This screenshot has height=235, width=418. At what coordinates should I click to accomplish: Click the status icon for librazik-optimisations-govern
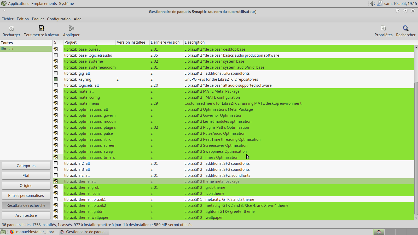click(x=56, y=115)
